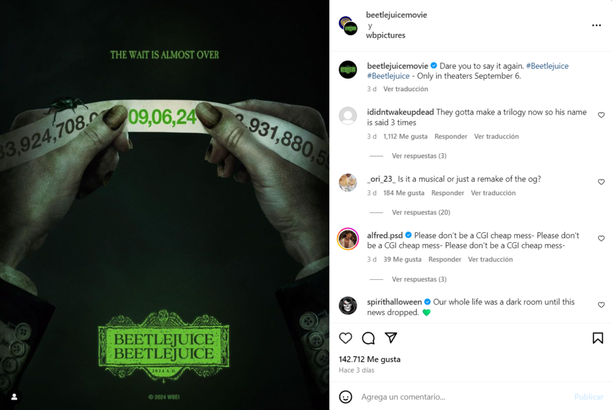Viewport: 612px width, 410px height.
Task: Expand replies under alfred.psd's comment
Action: pos(419,279)
